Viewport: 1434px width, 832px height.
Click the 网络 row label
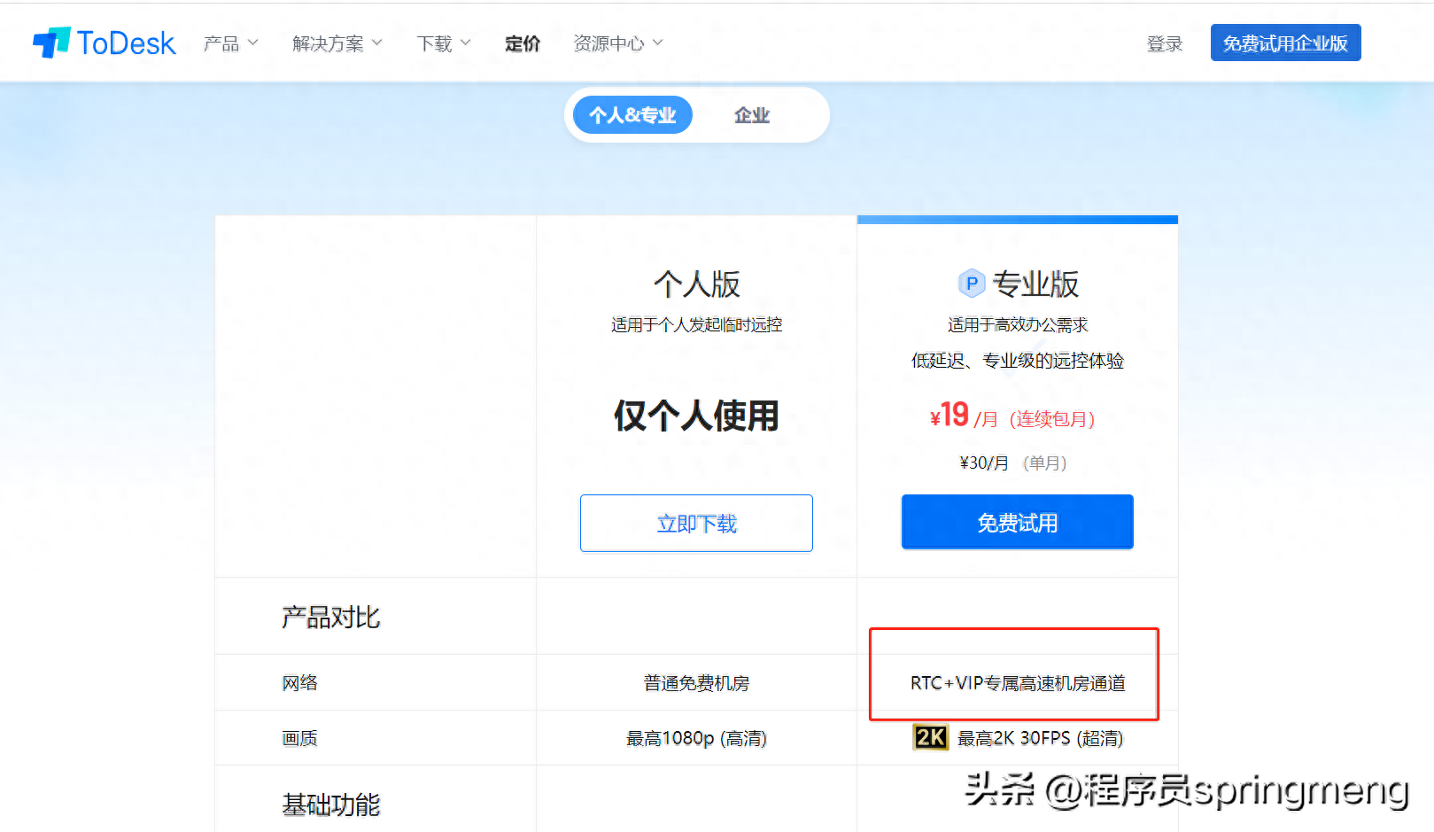click(299, 683)
